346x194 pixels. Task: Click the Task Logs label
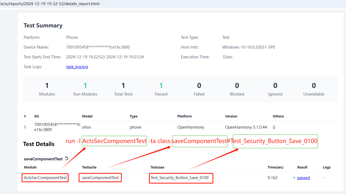33,67
